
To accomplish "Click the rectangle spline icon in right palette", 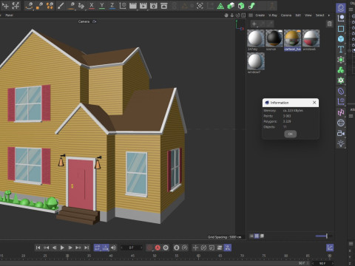I will point(341,29).
